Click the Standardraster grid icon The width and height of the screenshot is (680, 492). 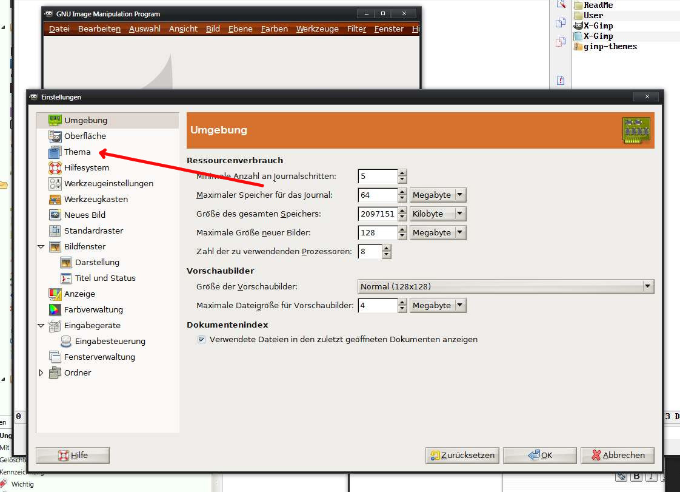(x=55, y=231)
